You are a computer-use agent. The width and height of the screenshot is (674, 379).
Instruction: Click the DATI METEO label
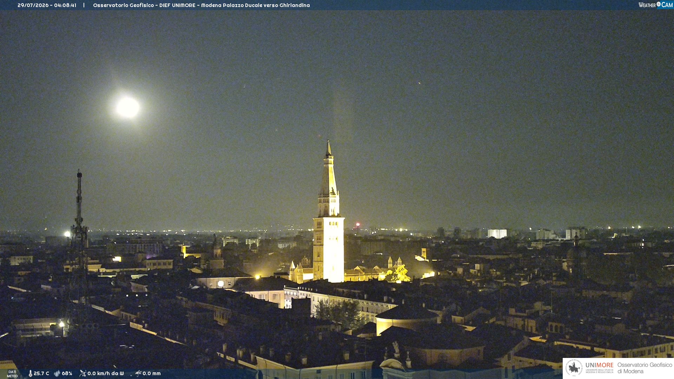[x=12, y=374]
